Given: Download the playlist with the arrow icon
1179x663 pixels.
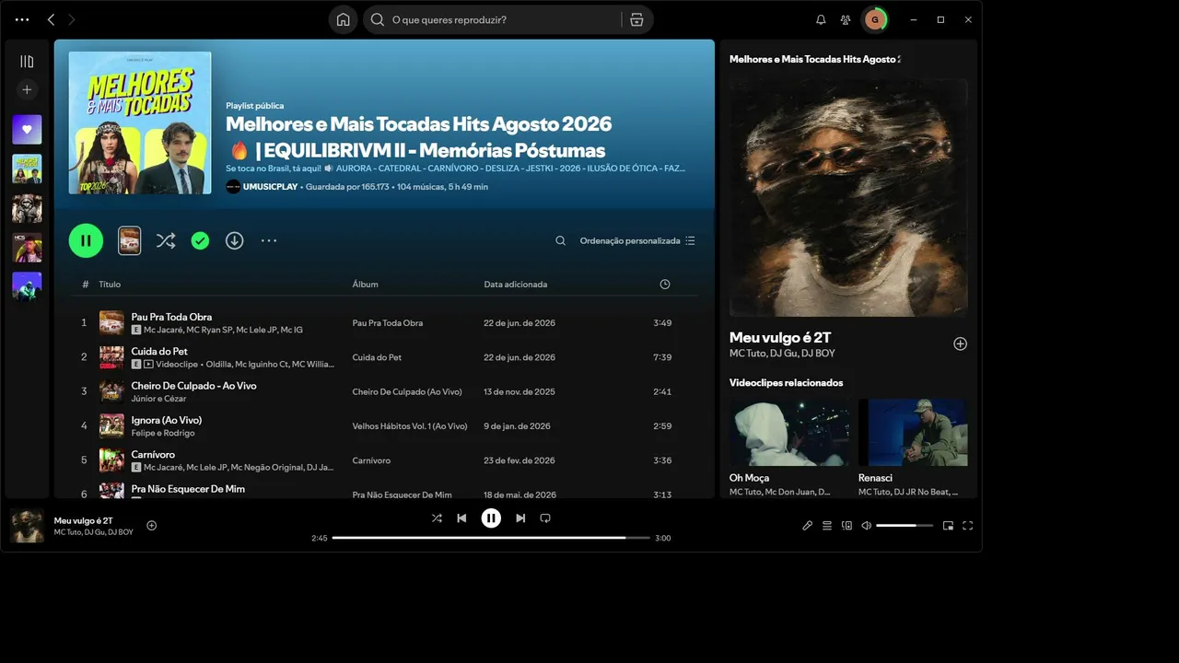Looking at the screenshot, I should click(235, 240).
